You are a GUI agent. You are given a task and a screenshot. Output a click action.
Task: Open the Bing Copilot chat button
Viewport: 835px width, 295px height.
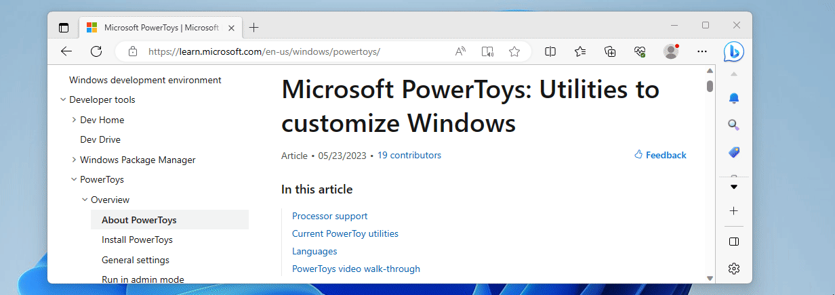point(733,51)
